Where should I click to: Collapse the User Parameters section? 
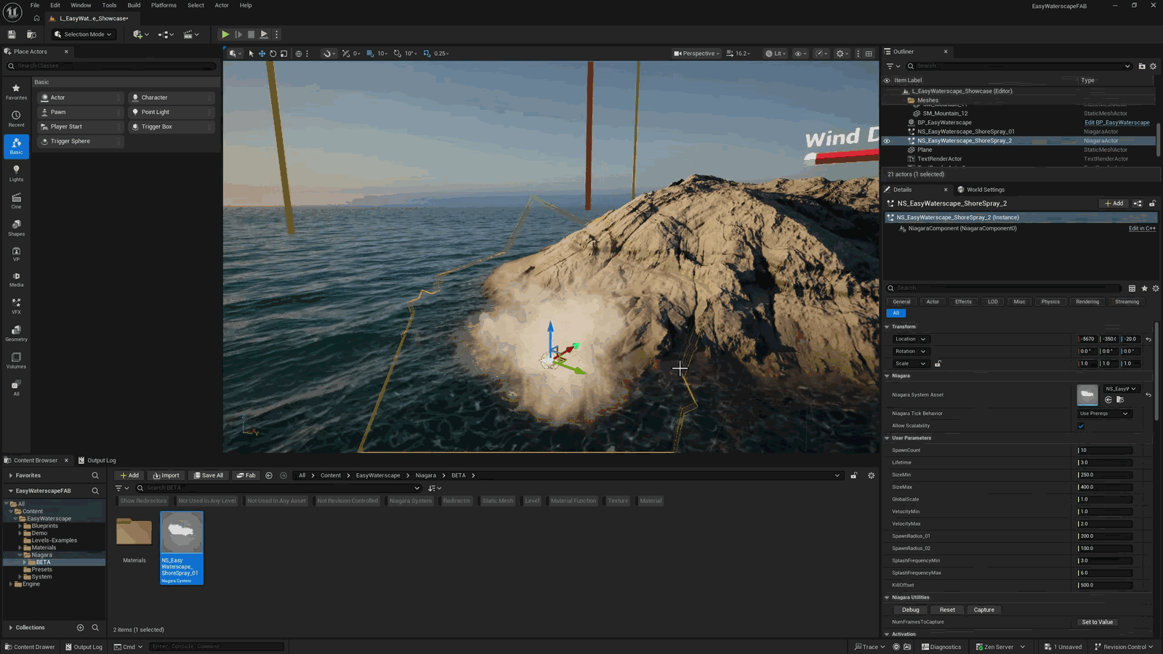tap(887, 438)
